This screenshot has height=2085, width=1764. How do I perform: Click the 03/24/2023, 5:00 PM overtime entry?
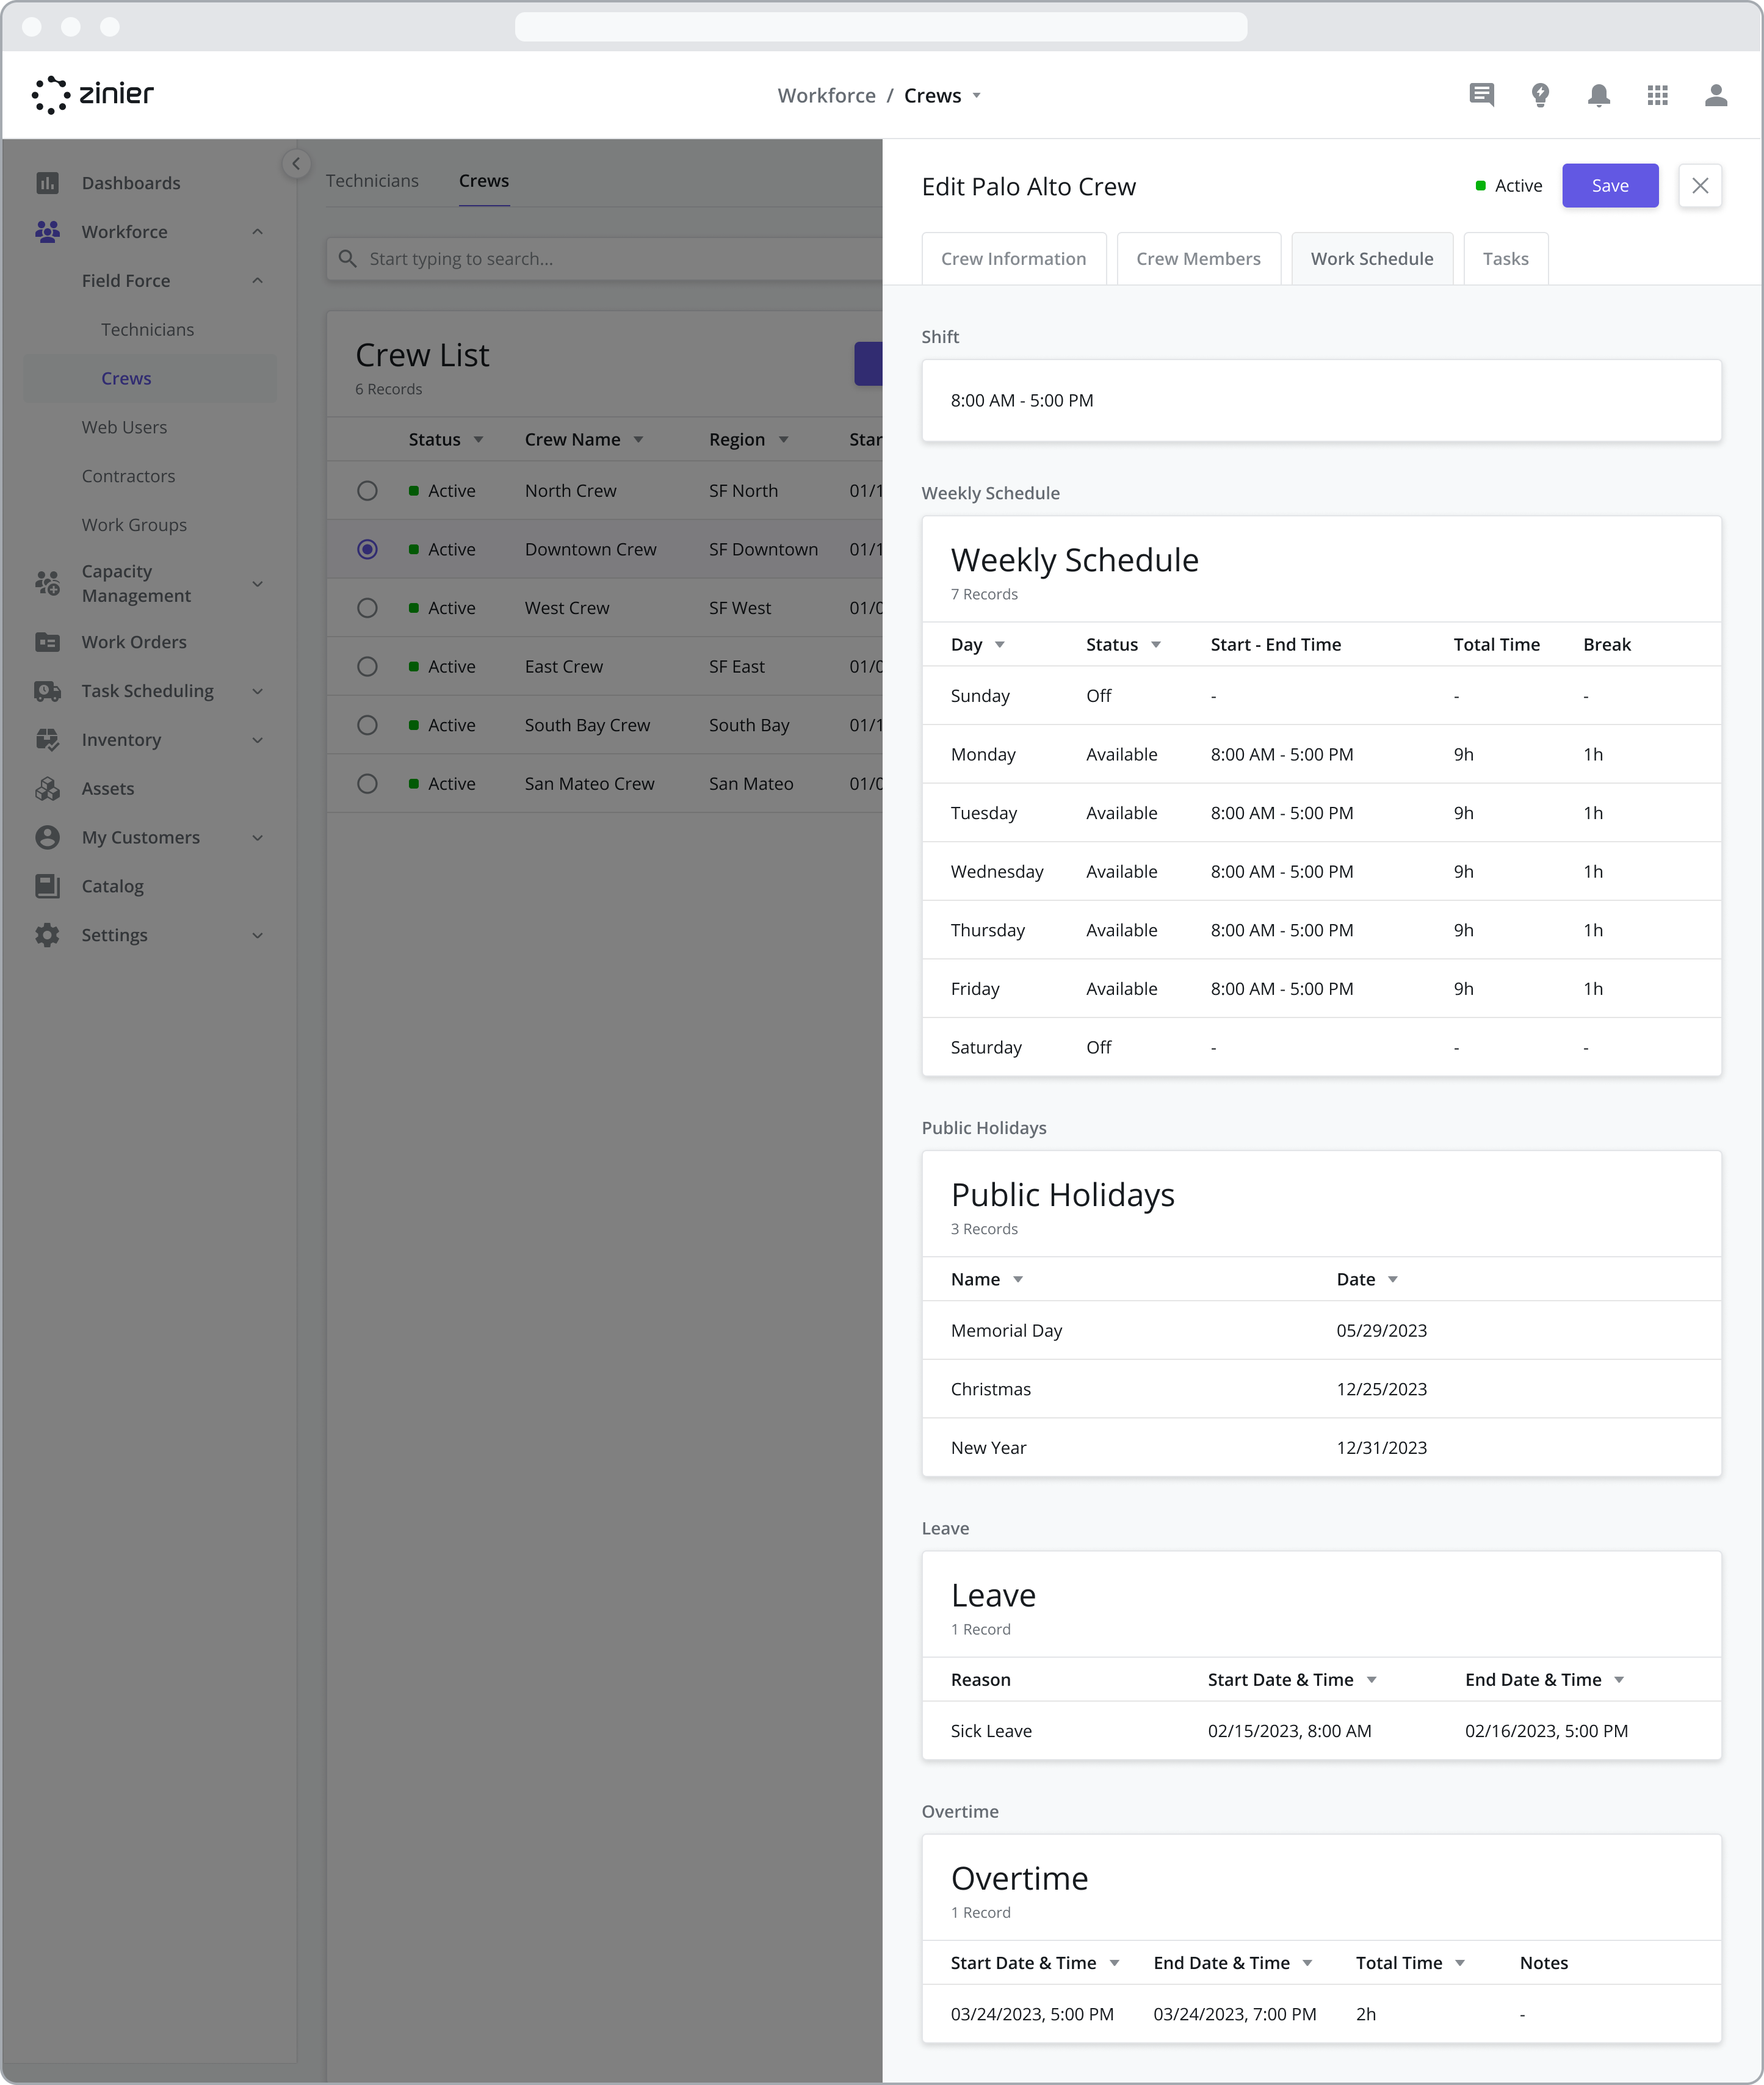(1031, 2015)
